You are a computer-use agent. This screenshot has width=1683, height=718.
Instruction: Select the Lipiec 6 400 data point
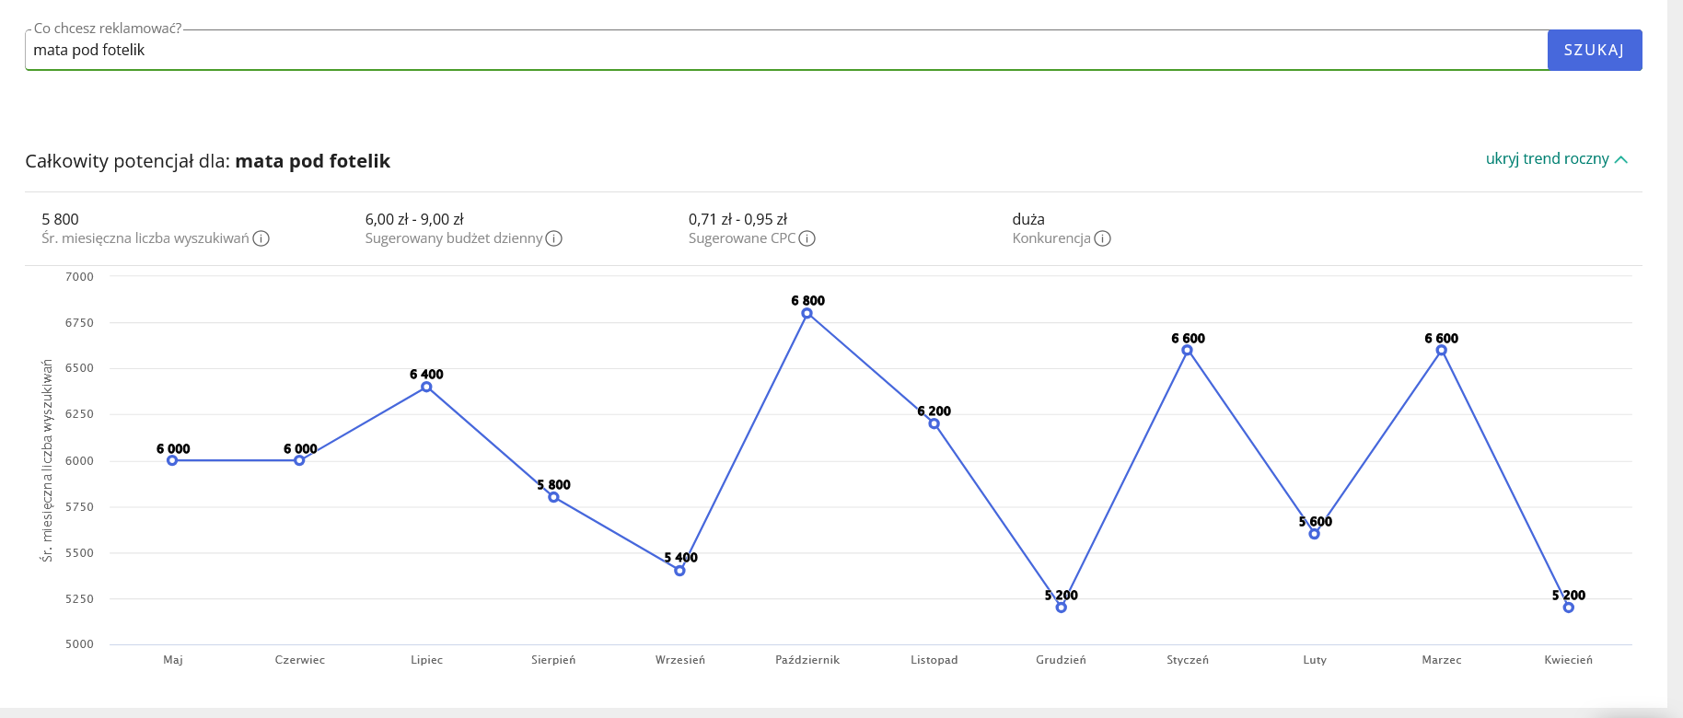(426, 387)
